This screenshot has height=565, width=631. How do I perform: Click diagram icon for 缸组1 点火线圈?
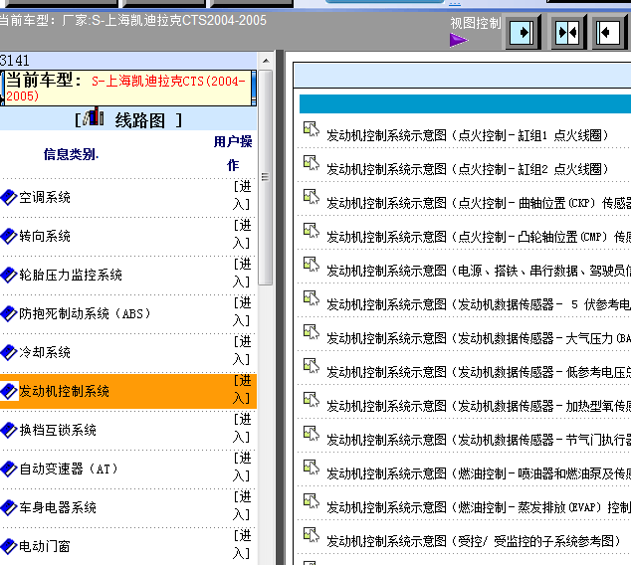[312, 129]
